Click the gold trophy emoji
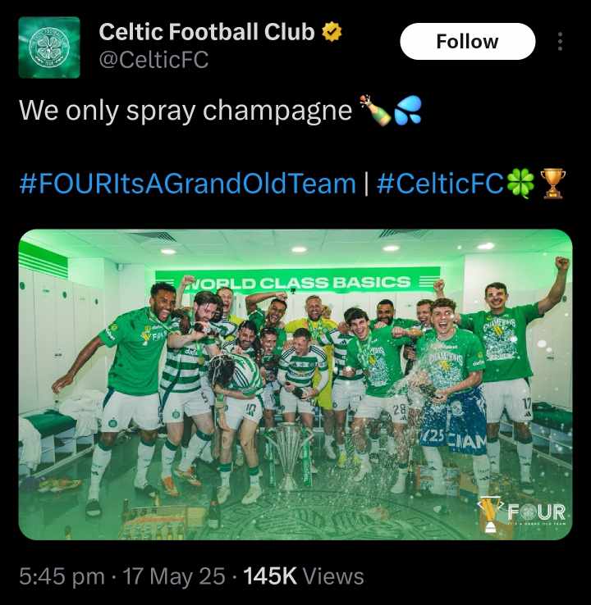Viewport: 591px width, 605px height. point(552,184)
